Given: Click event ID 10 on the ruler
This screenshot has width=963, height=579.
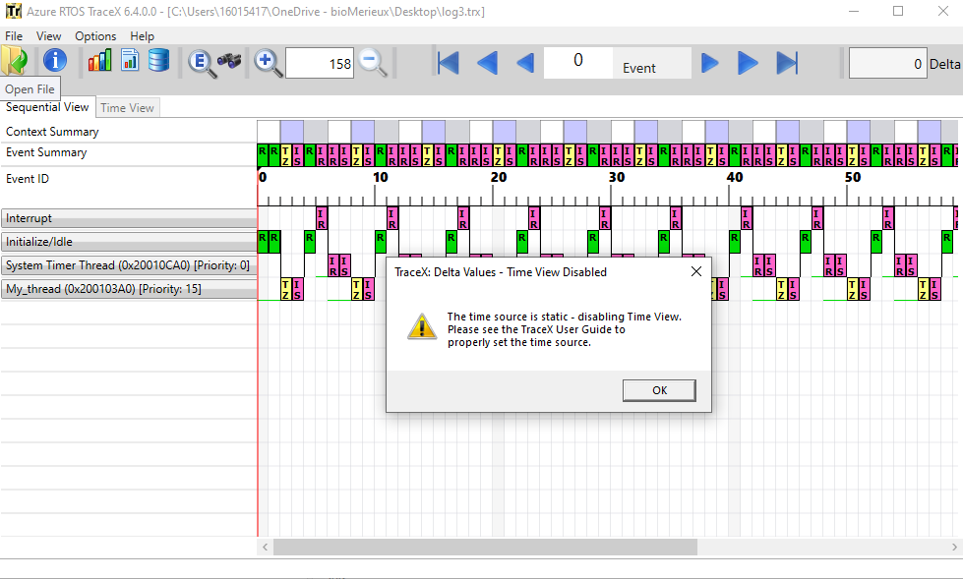Looking at the screenshot, I should pos(380,178).
